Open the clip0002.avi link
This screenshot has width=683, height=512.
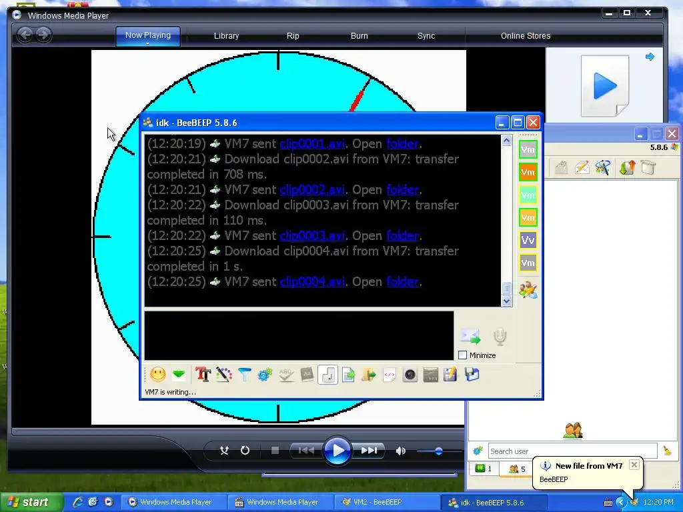pos(312,190)
